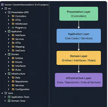Click the Repositories folder icon
108x107 pixels.
point(13,81)
